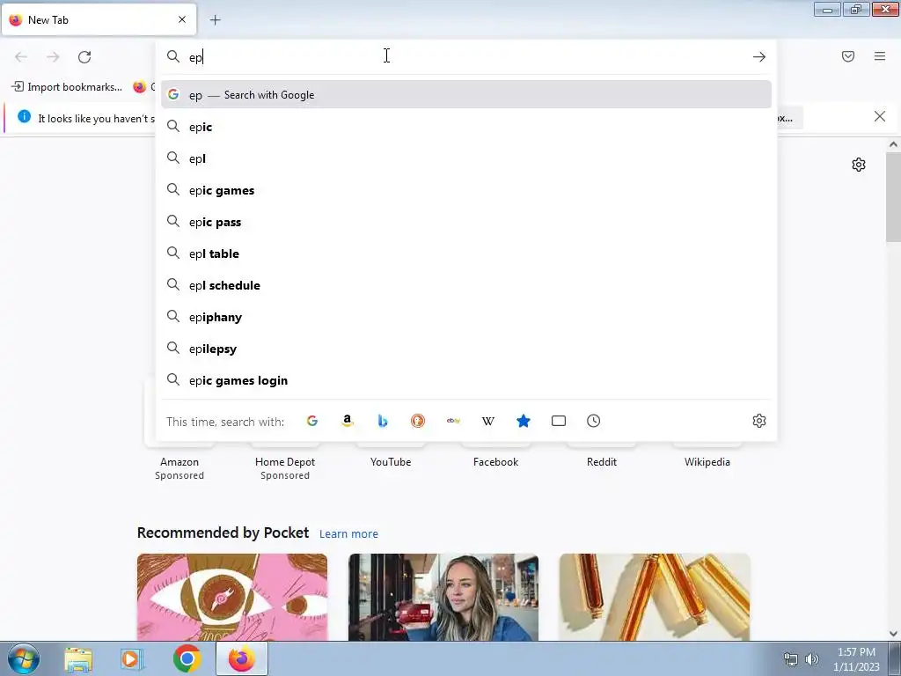
Task: Select the "epl table" suggestion
Action: click(466, 253)
